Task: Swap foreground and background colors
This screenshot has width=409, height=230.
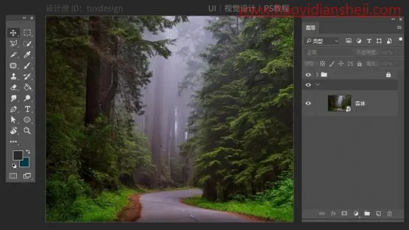Action: click(28, 152)
